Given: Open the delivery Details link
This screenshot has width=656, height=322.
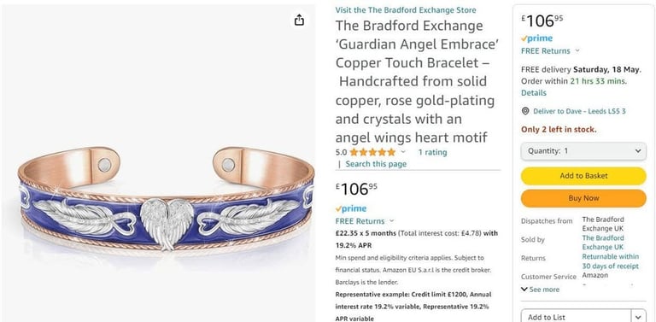Looking at the screenshot, I should click(533, 93).
